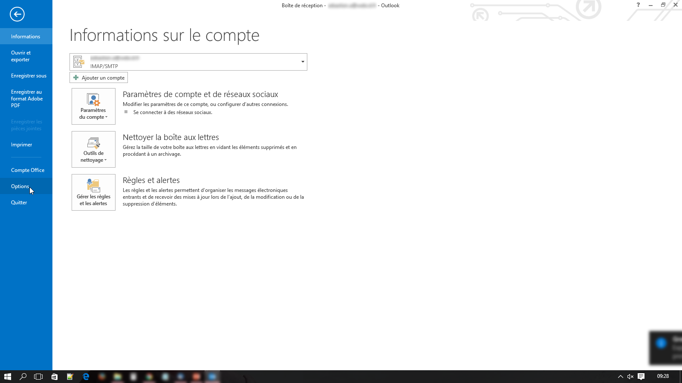The width and height of the screenshot is (682, 383).
Task: Open Task View on taskbar
Action: [x=38, y=377]
